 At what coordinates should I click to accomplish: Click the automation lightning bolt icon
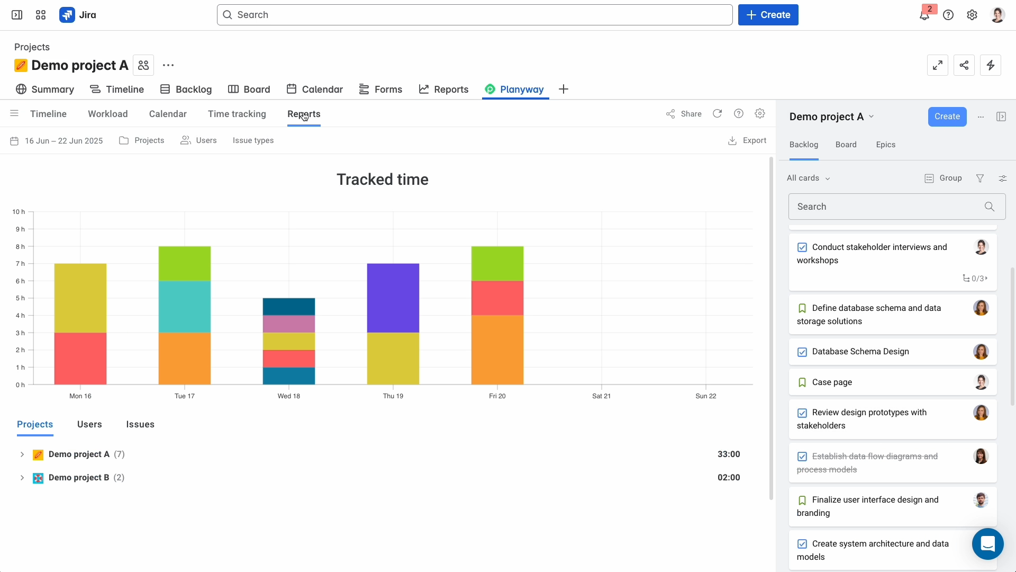(990, 65)
